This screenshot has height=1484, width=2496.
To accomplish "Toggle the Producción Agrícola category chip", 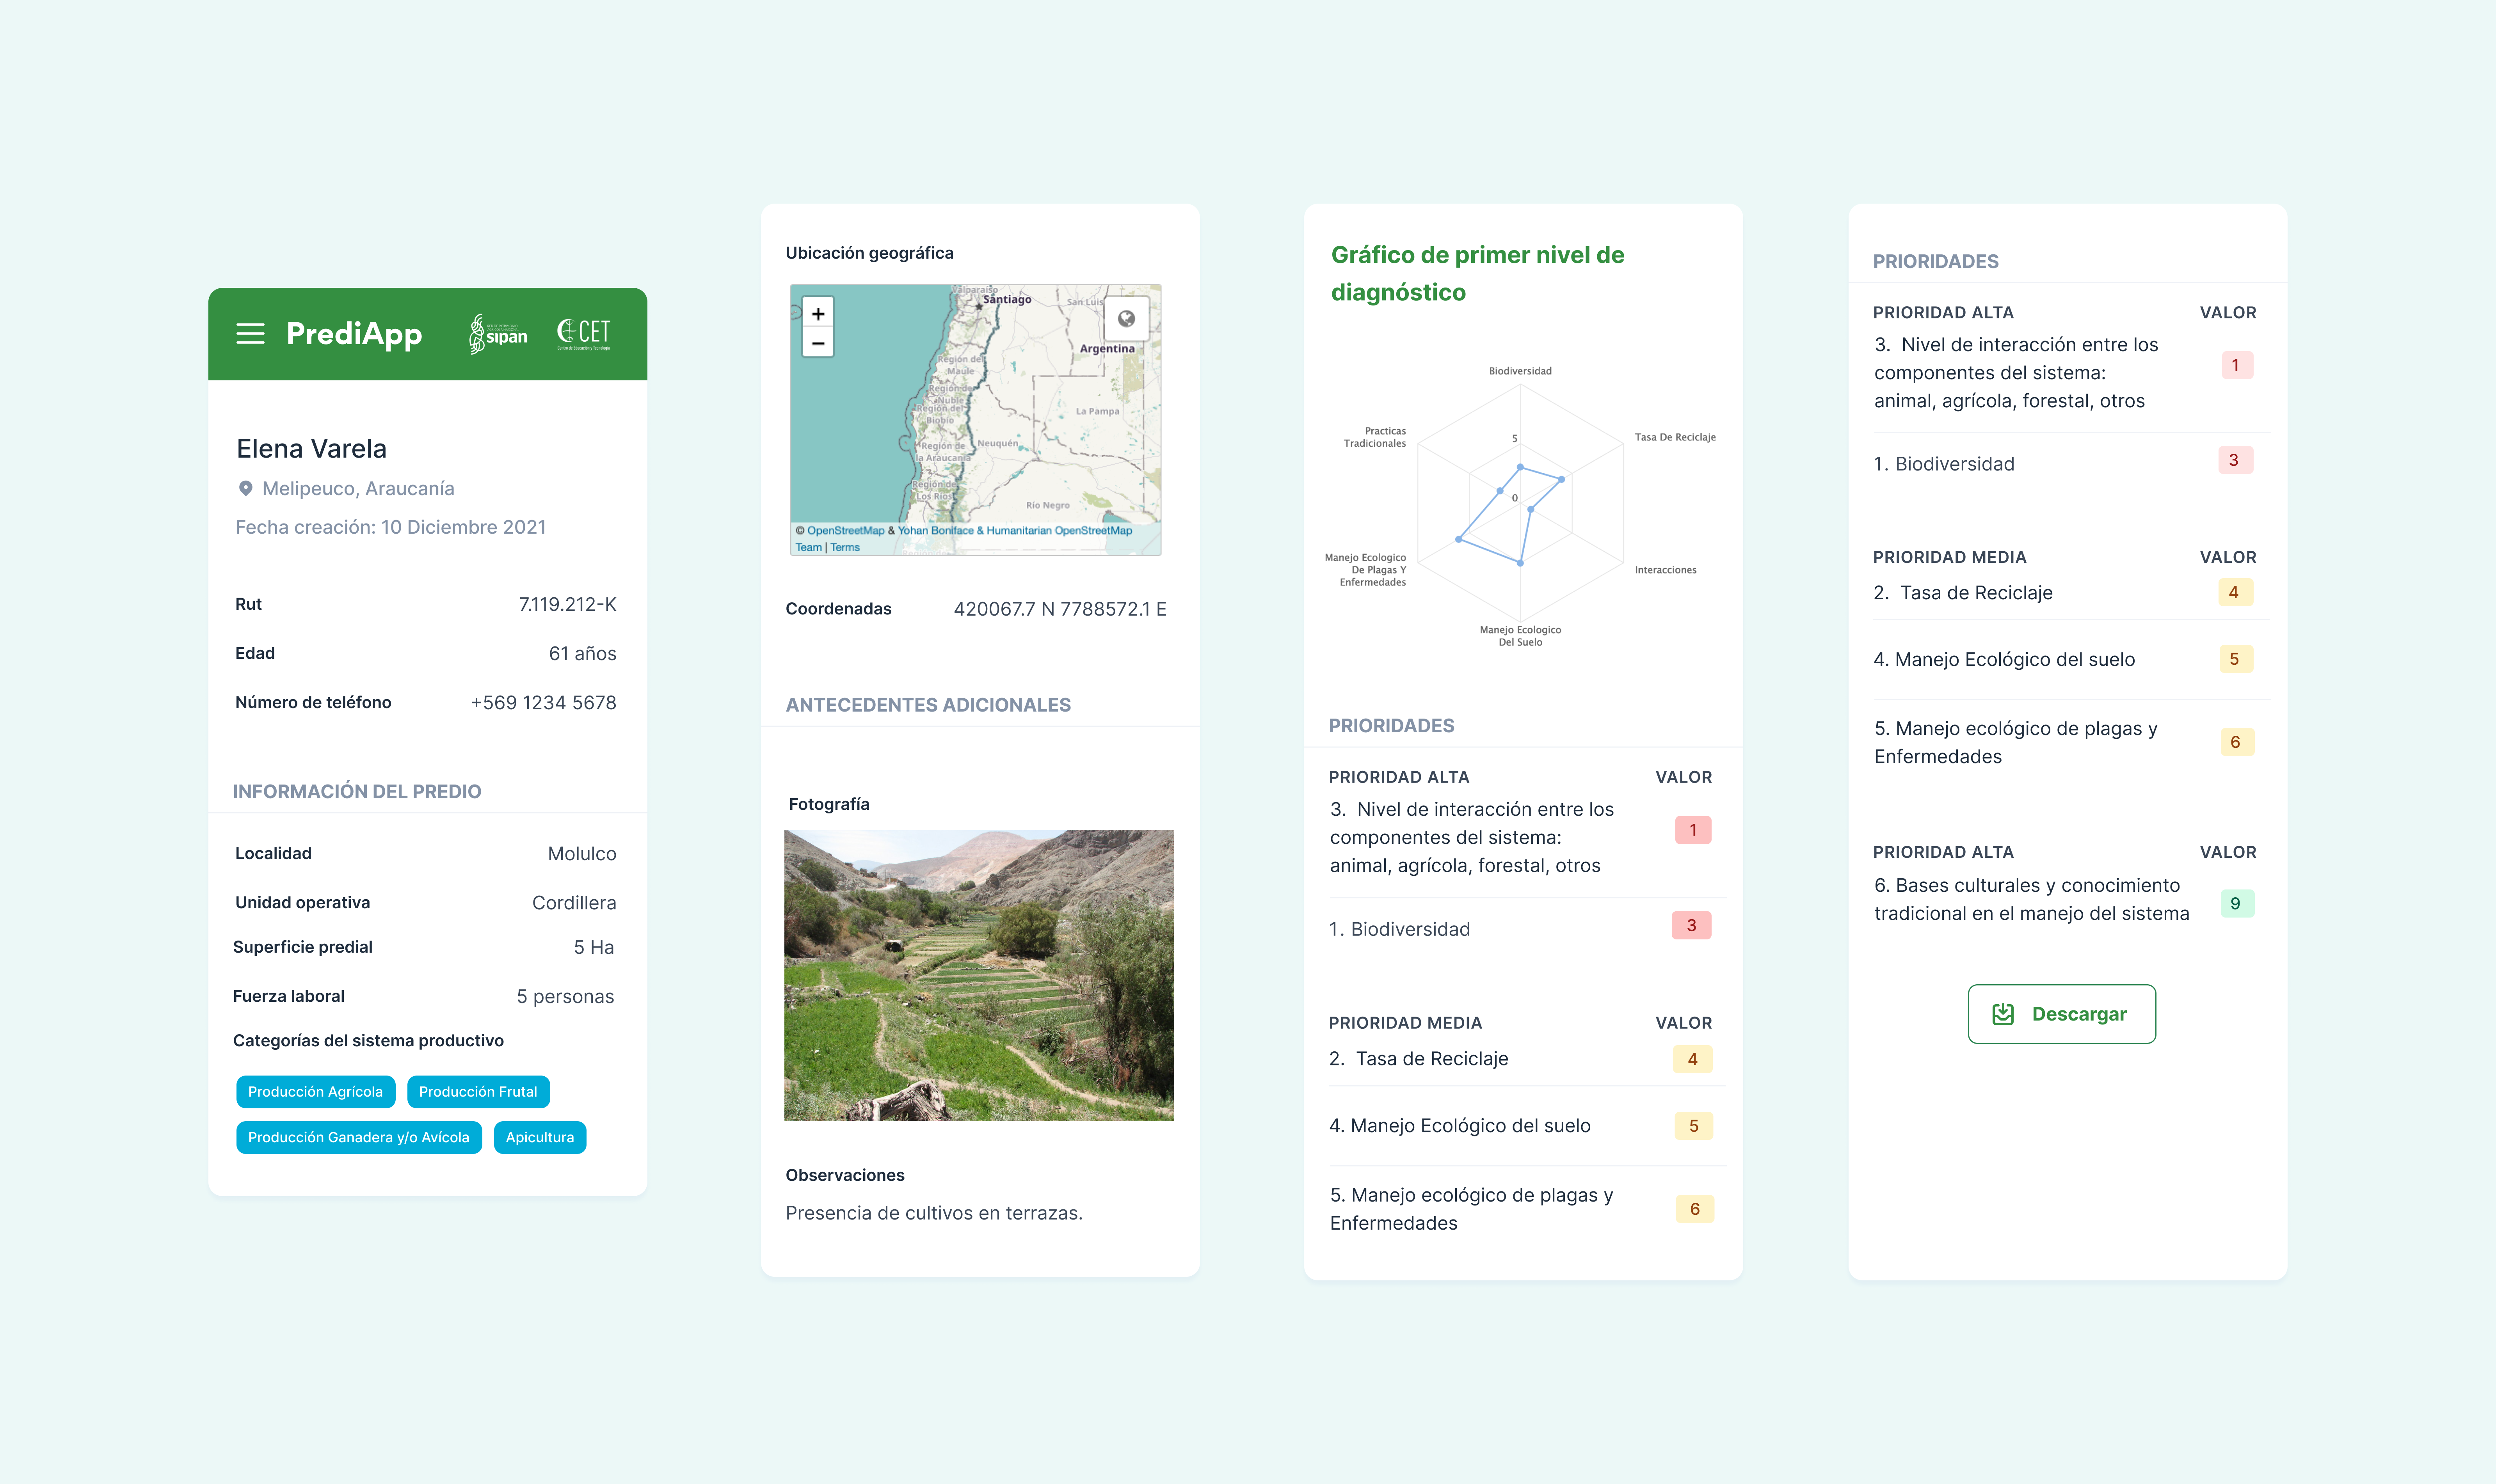I will click(x=316, y=1091).
